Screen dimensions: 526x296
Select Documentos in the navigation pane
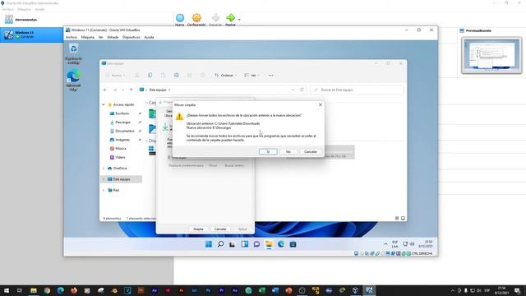[124, 131]
